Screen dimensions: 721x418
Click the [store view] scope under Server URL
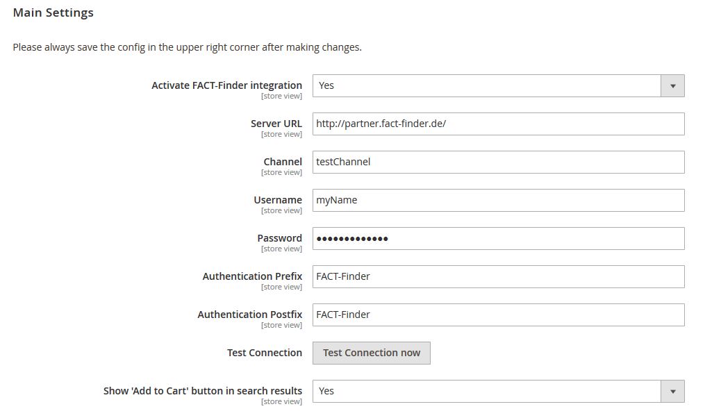click(x=281, y=134)
